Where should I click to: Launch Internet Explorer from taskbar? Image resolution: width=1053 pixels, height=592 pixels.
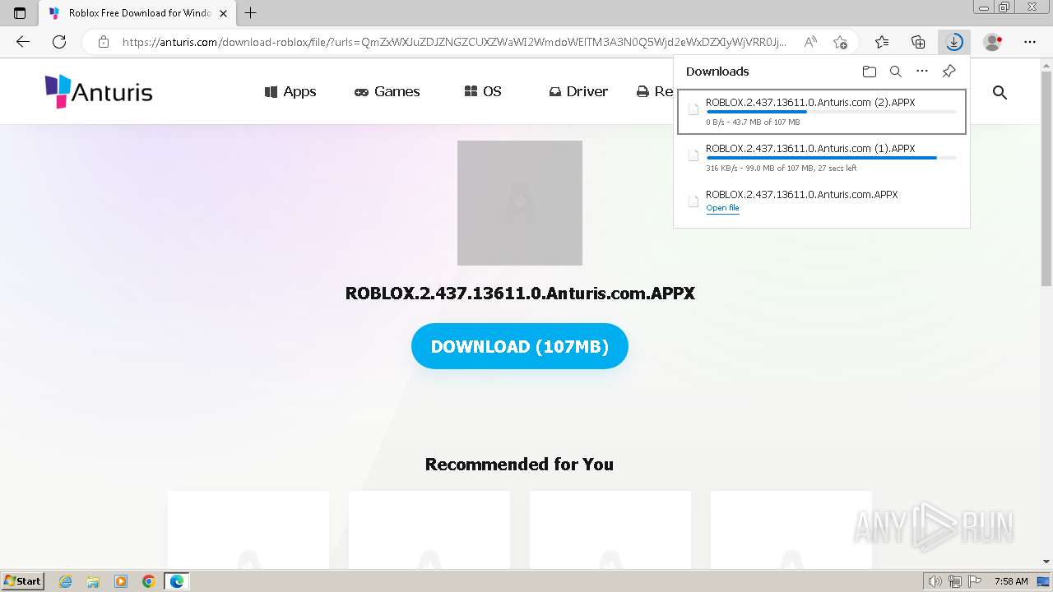tap(66, 581)
